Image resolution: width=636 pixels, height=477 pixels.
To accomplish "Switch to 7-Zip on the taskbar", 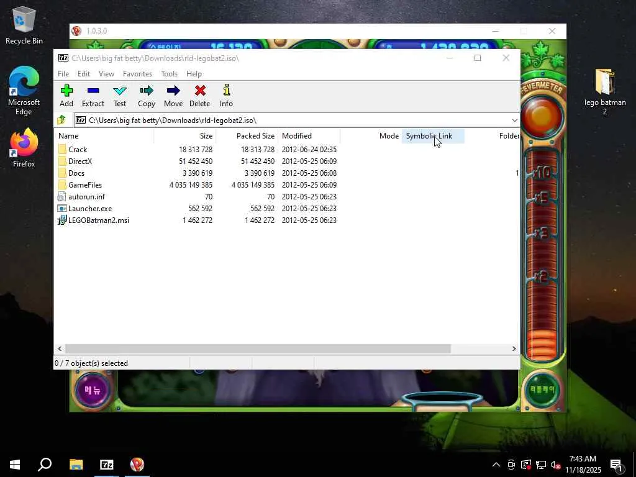I will coord(107,465).
